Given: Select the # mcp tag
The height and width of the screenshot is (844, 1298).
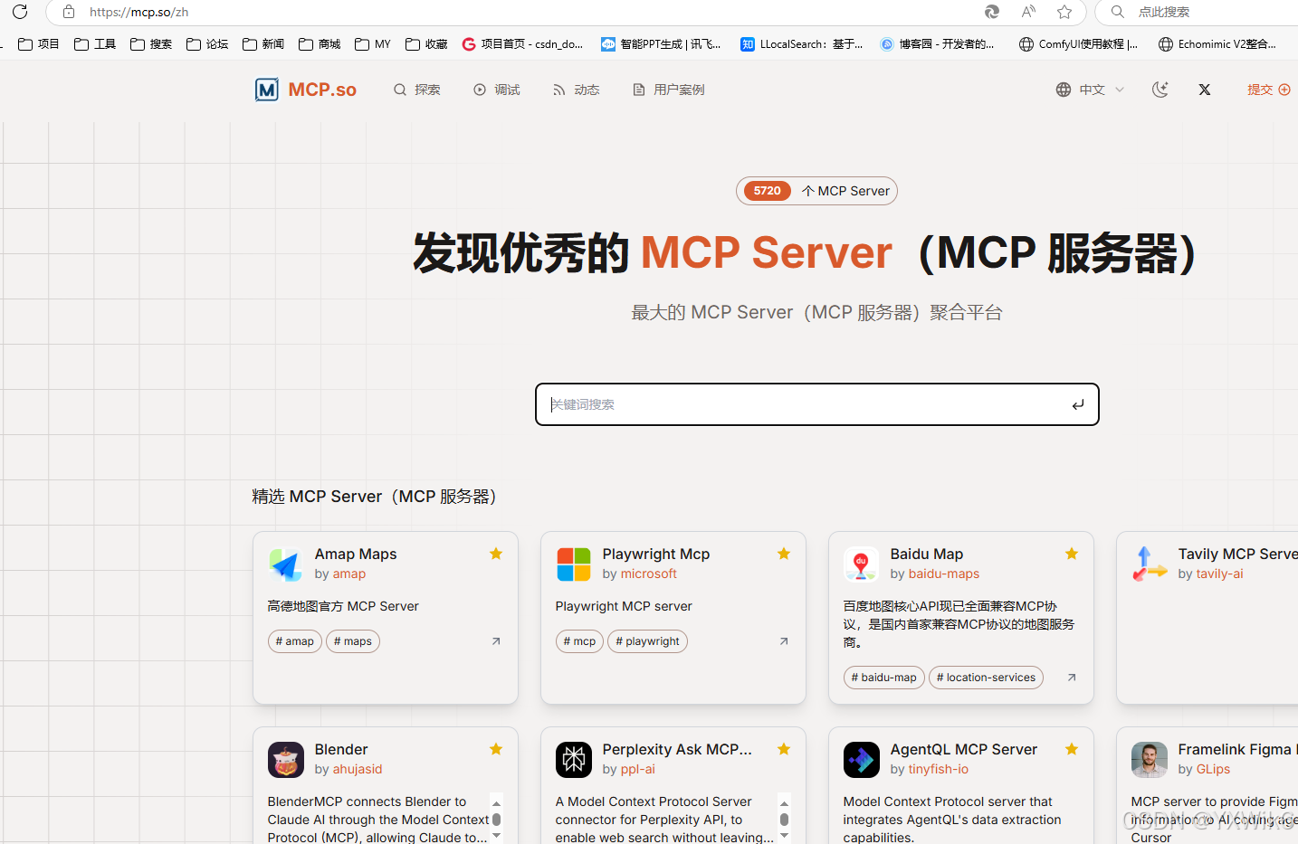Looking at the screenshot, I should click(x=579, y=641).
